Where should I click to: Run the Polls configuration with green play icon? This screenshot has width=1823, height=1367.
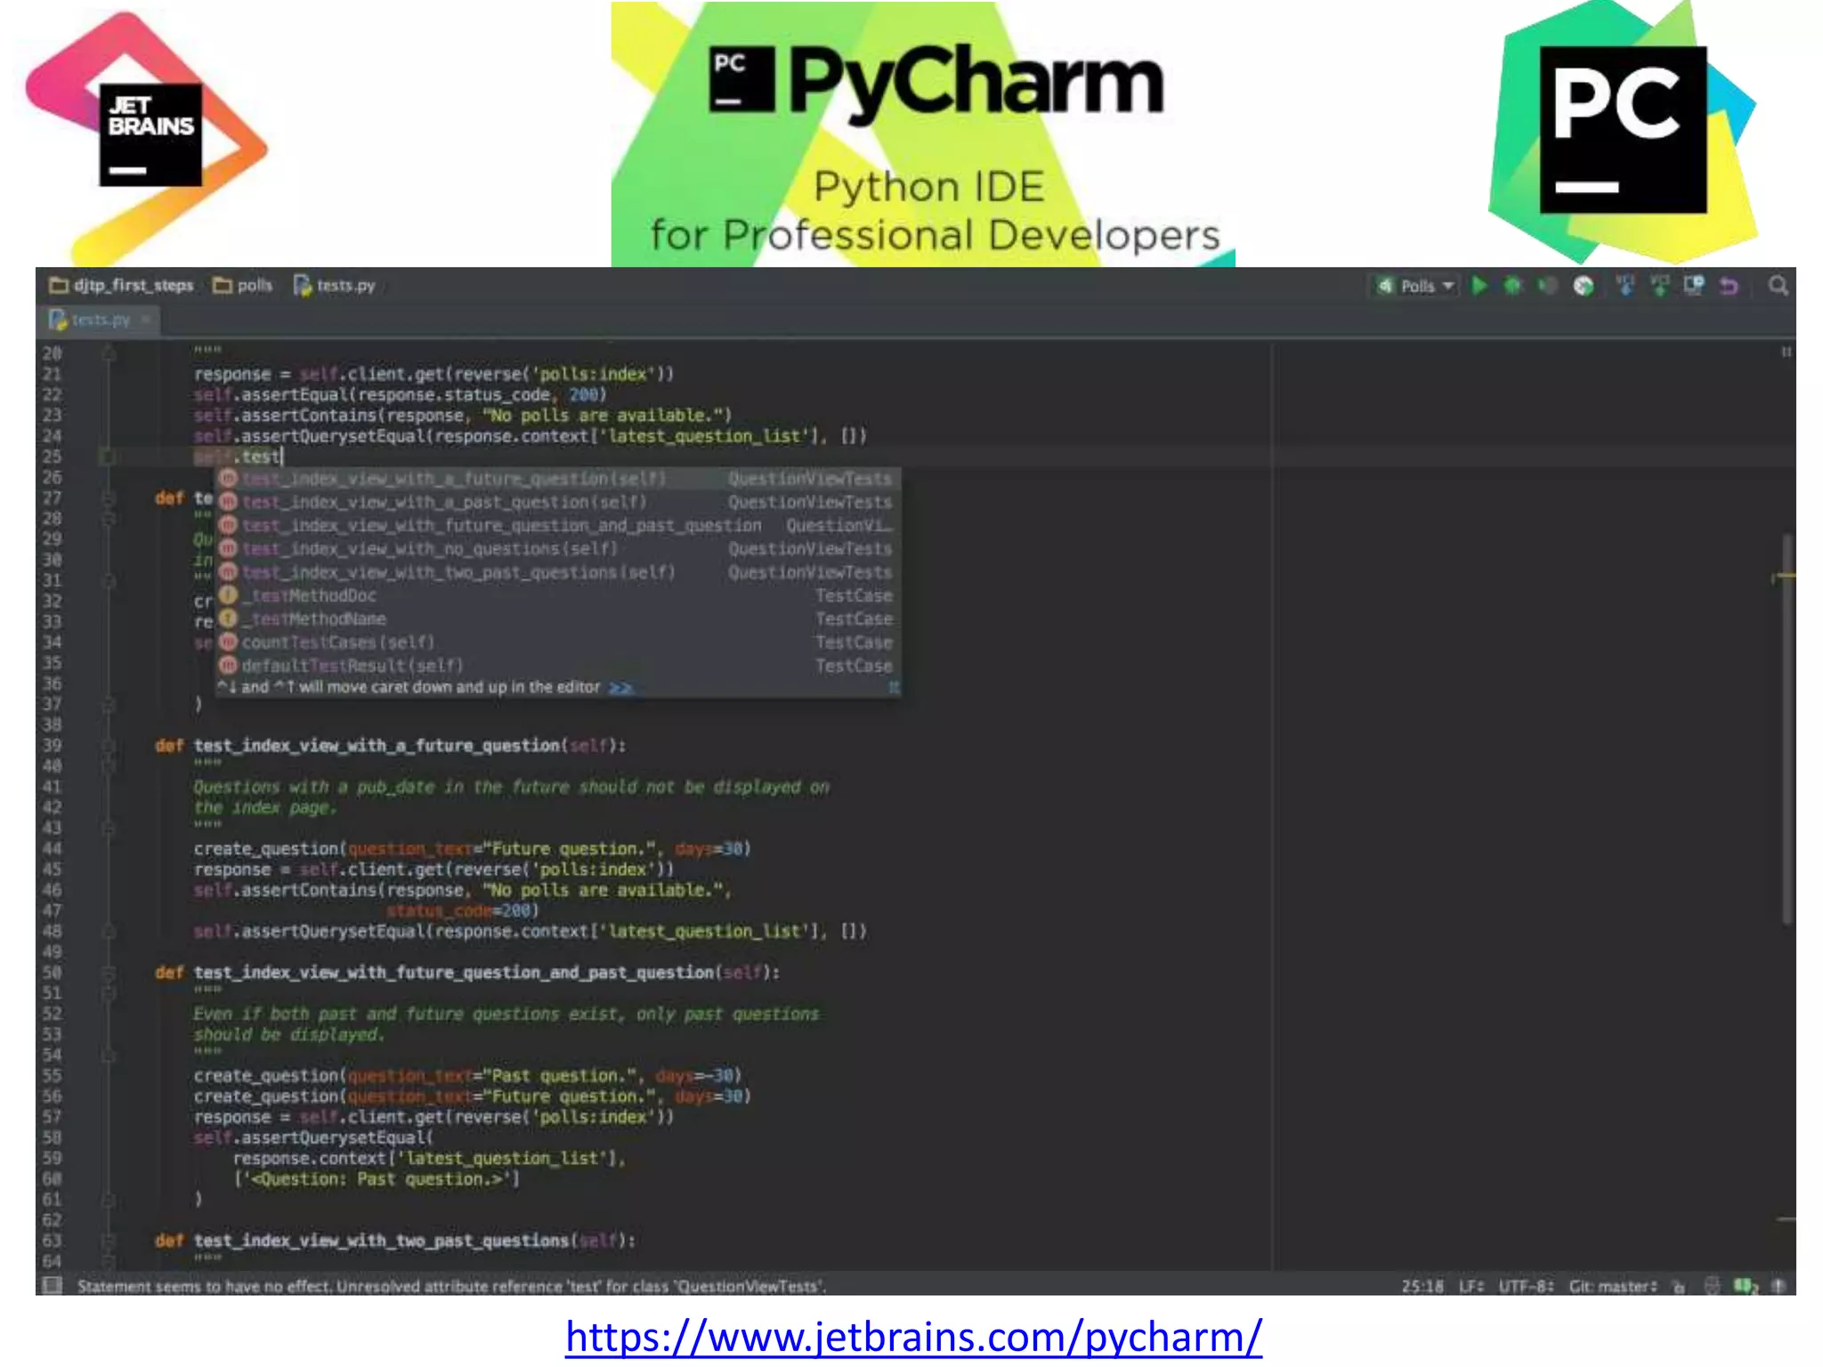tap(1479, 286)
